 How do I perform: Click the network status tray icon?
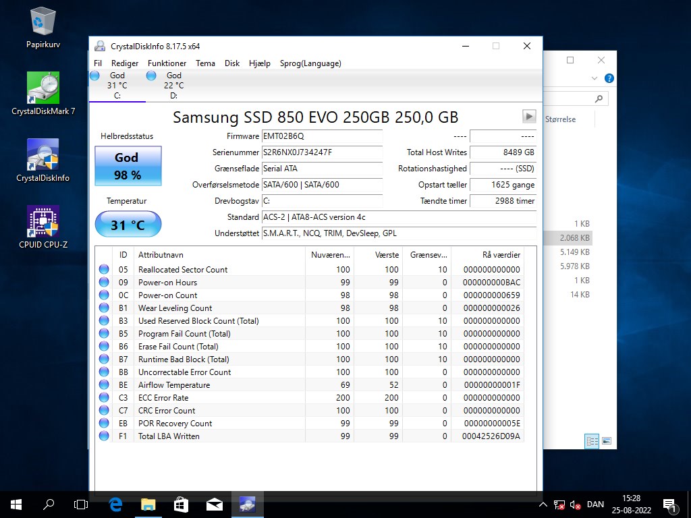[x=559, y=505]
